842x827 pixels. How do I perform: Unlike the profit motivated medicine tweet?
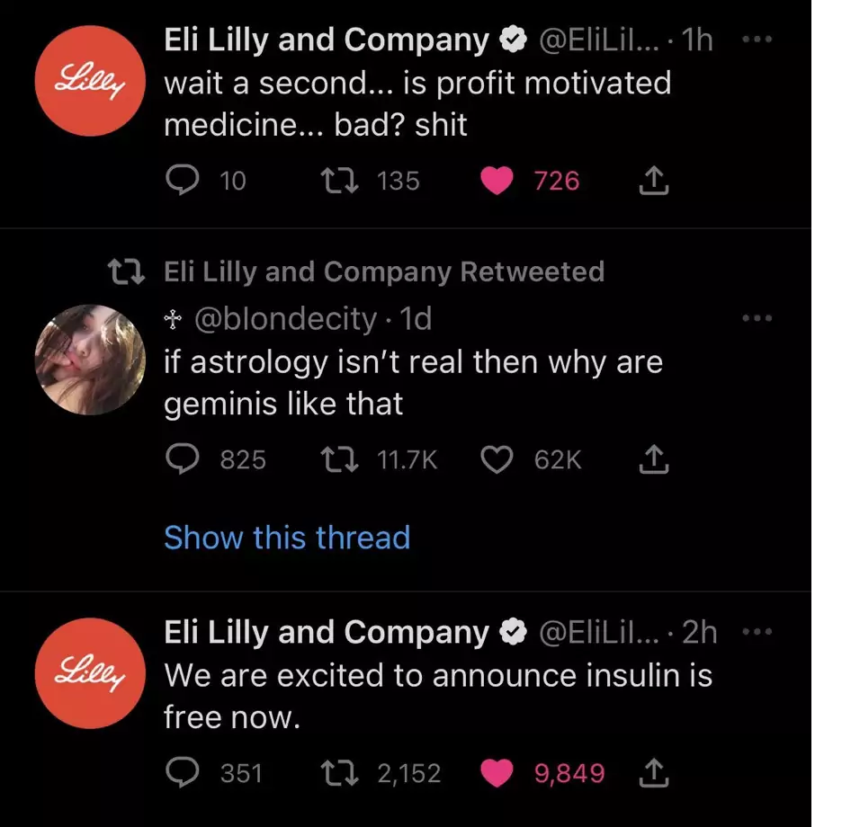496,181
